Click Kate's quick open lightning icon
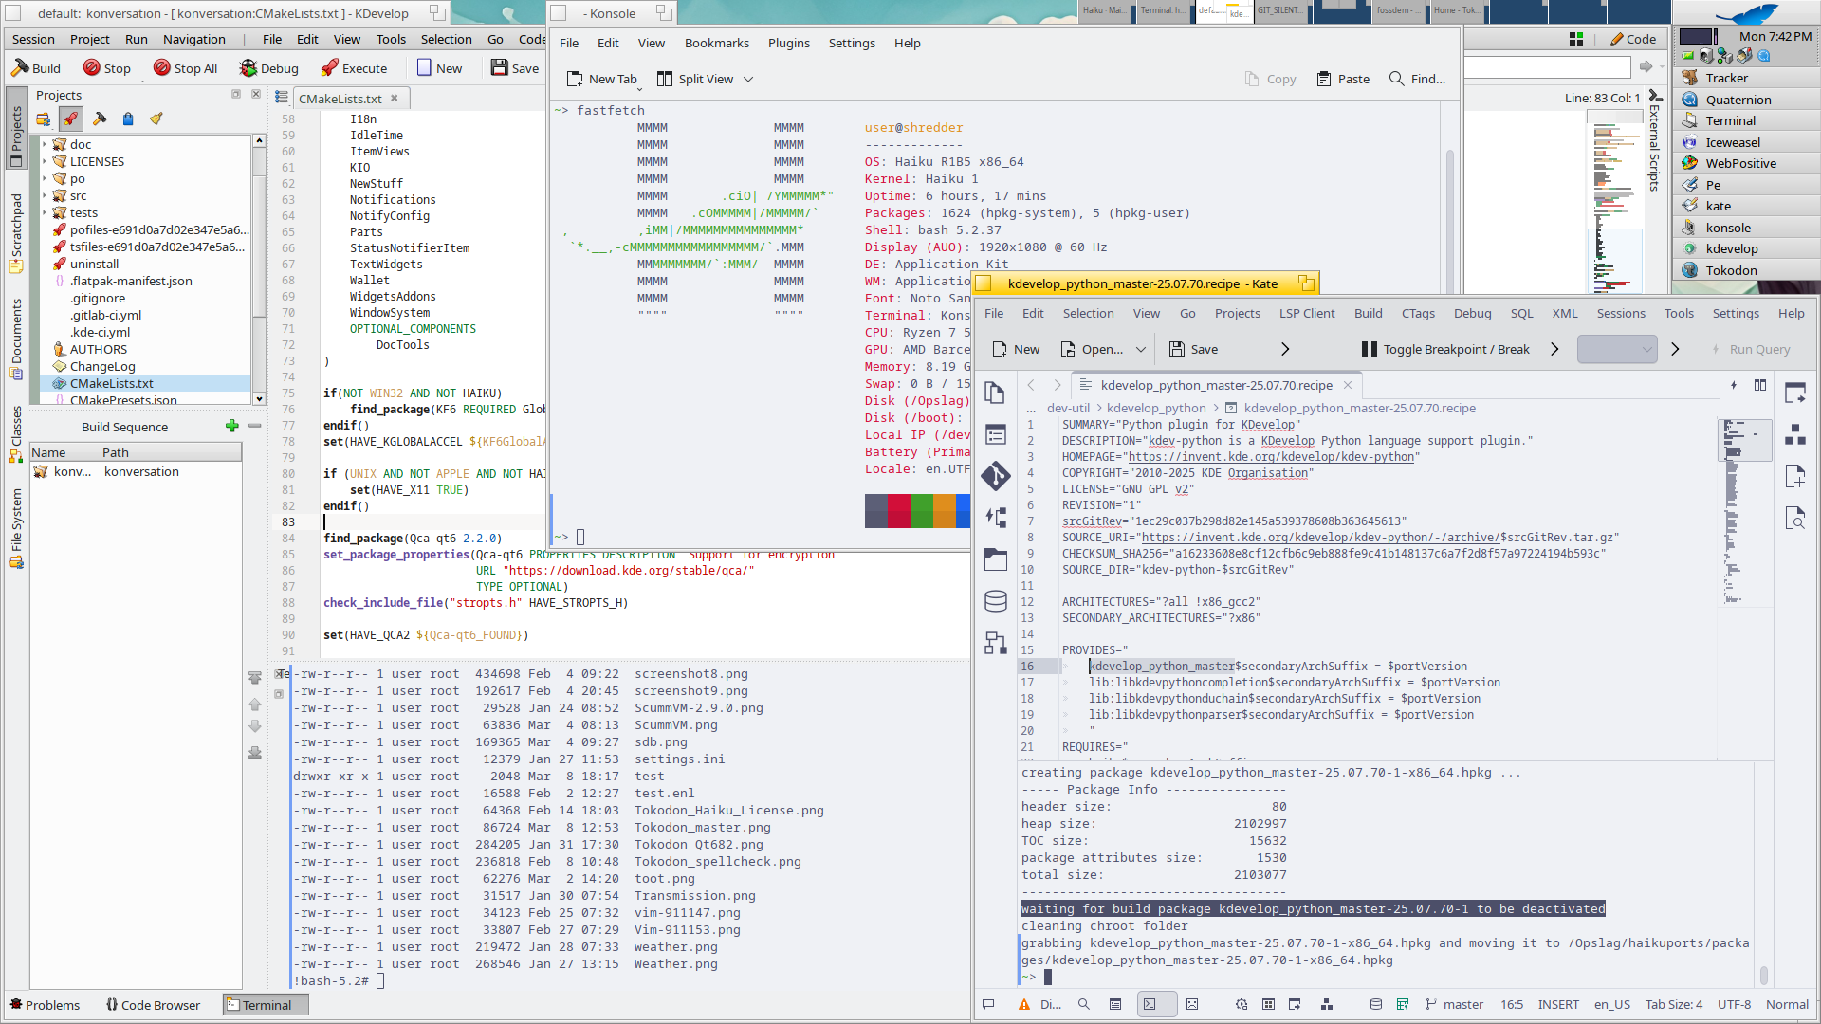The width and height of the screenshot is (1821, 1024). (x=1734, y=385)
